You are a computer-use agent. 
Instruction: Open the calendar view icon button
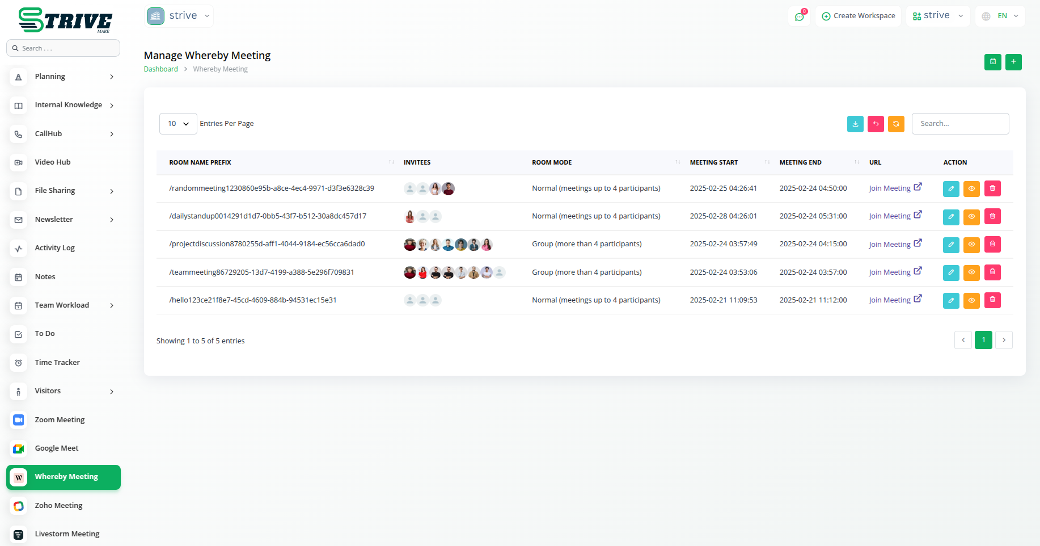click(992, 62)
